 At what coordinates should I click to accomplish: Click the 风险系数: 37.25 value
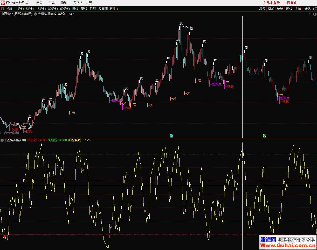pos(79,140)
